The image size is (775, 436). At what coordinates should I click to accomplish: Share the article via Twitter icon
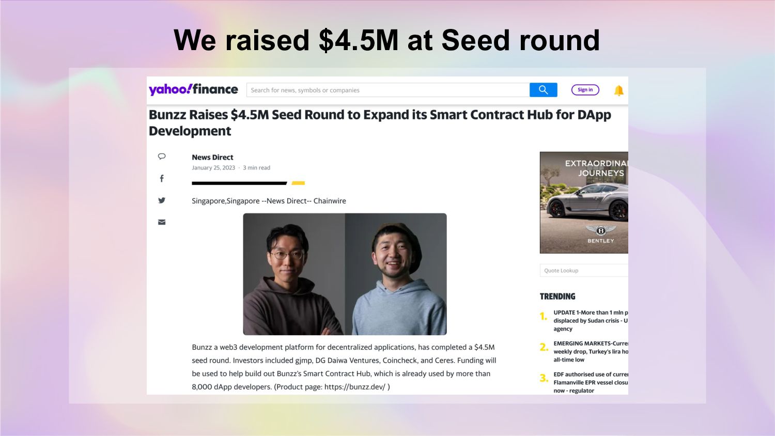[162, 200]
